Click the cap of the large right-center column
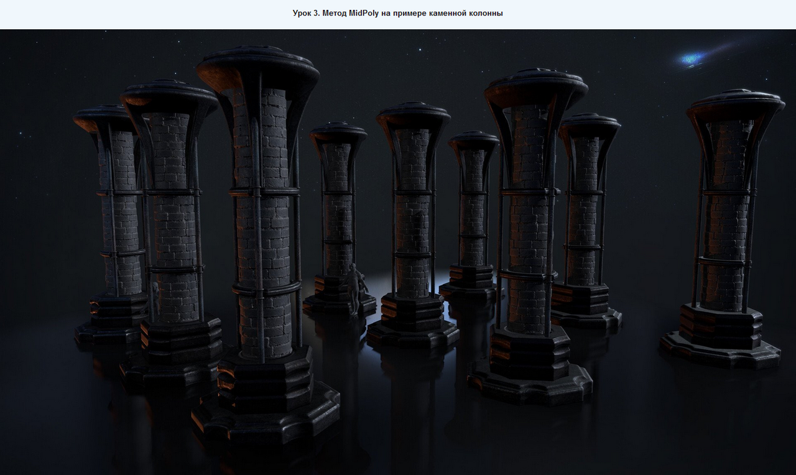This screenshot has width=796, height=475. coord(536,86)
